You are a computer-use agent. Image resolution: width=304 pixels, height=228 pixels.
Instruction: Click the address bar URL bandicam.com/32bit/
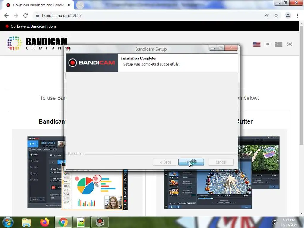(x=62, y=15)
